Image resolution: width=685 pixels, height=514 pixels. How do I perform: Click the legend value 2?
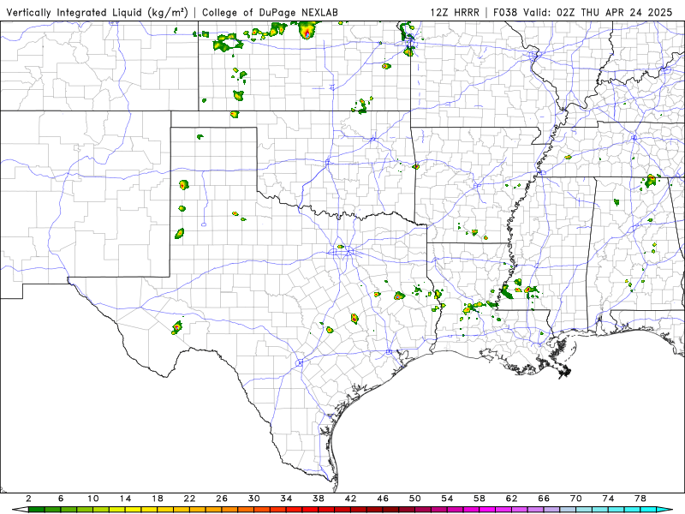(x=28, y=499)
